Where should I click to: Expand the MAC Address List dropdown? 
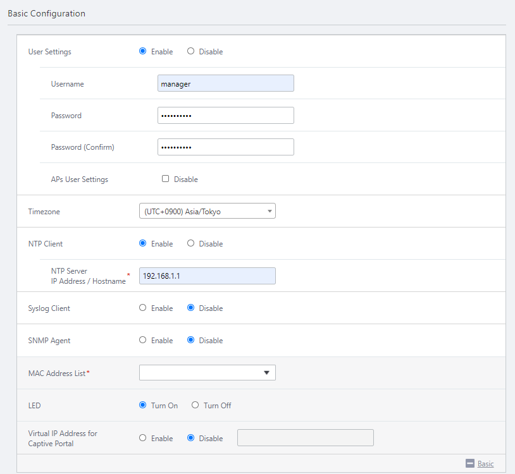pos(207,373)
